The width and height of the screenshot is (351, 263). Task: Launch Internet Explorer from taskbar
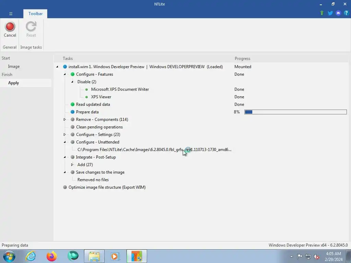tap(31, 256)
